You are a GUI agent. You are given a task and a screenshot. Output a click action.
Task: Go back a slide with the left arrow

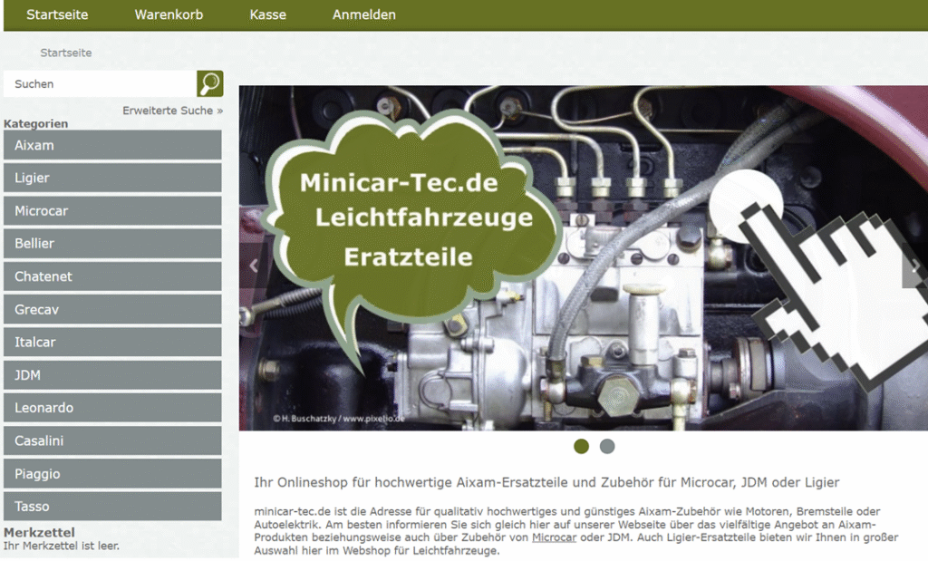pyautogui.click(x=252, y=266)
